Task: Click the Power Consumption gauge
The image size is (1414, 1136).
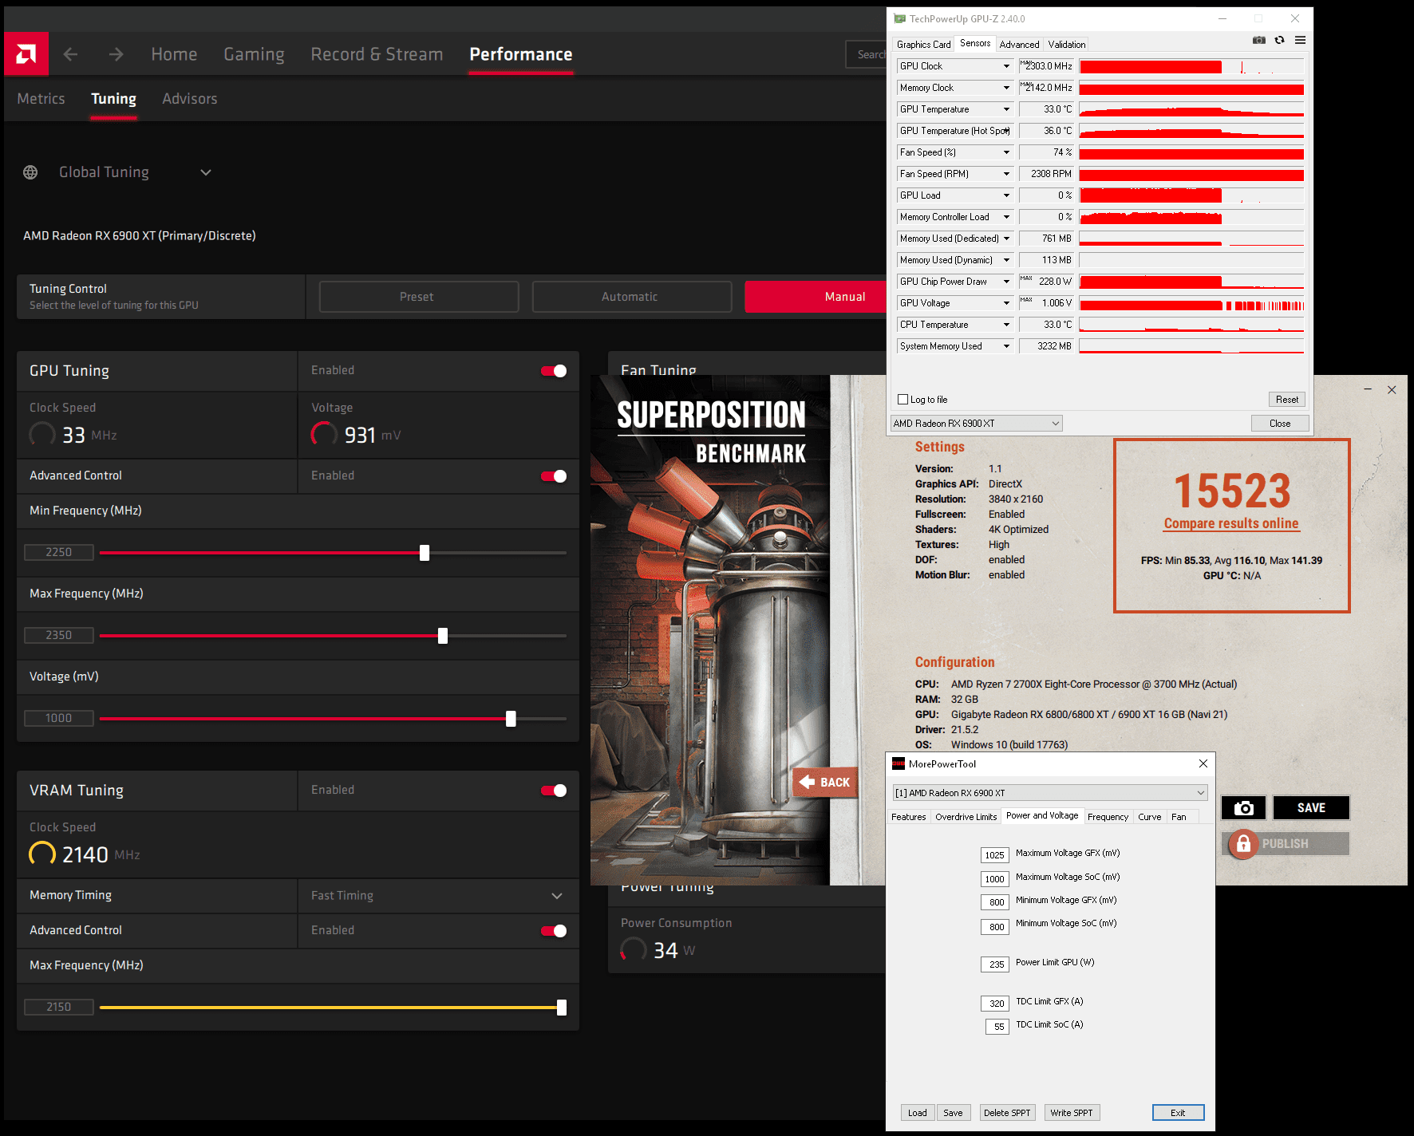Action: [x=634, y=950]
